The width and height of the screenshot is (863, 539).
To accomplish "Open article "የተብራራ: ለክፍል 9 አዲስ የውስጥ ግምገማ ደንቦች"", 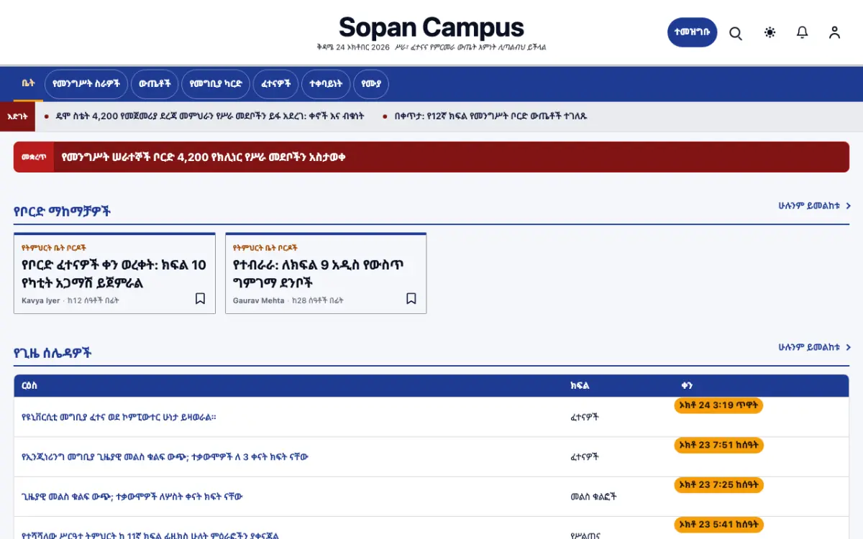I will point(319,274).
